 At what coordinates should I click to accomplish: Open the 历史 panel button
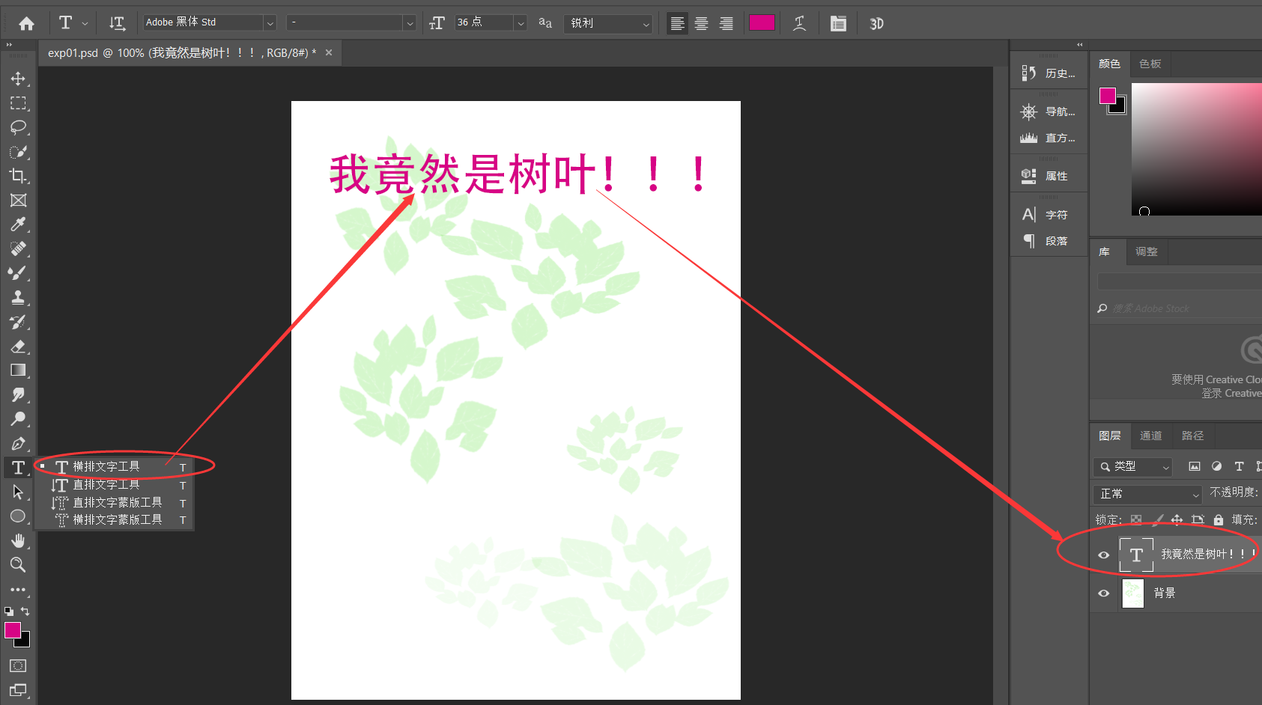1049,73
